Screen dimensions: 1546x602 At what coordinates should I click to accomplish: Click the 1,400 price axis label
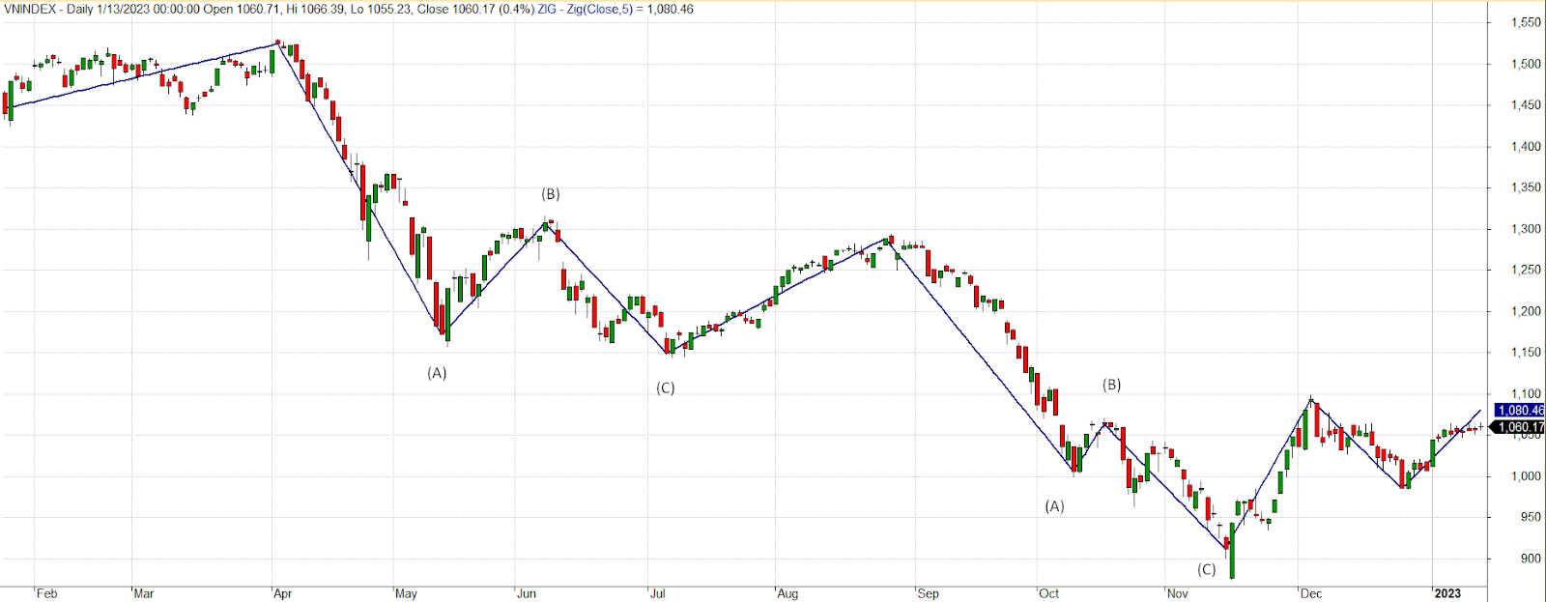1526,147
